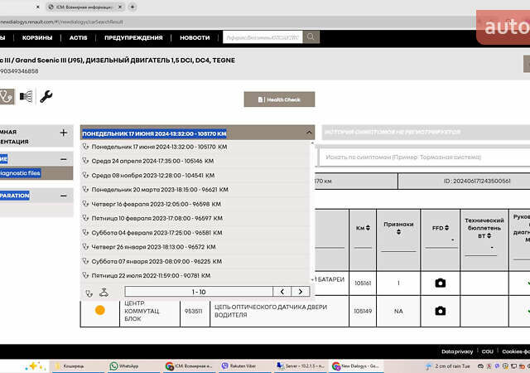This screenshot has height=373, width=530.
Task: Click the Health Check button
Action: click(279, 99)
